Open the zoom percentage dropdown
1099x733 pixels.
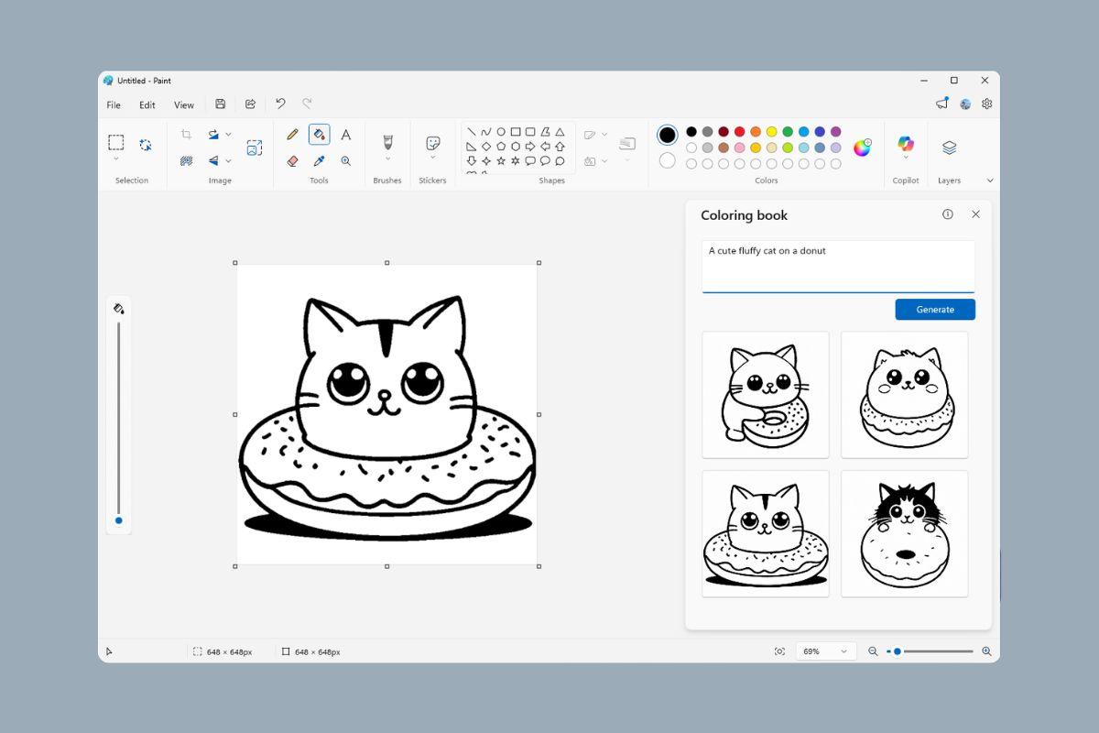click(843, 651)
